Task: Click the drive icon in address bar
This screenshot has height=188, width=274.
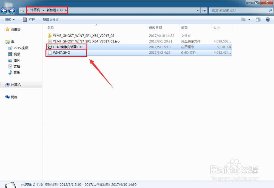Action: [22, 11]
